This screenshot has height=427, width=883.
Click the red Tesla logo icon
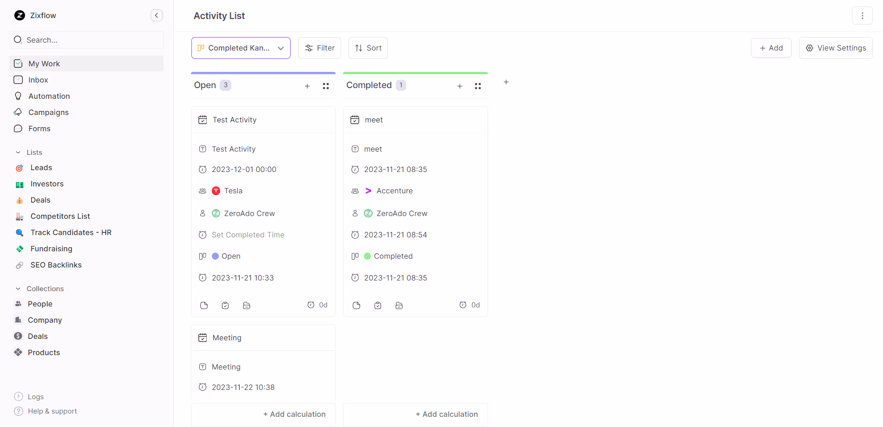[216, 191]
